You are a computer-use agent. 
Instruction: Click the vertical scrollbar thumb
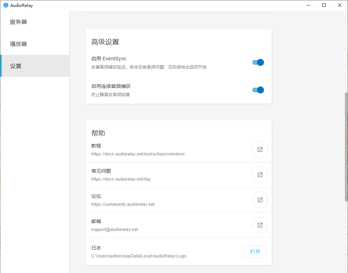346,147
